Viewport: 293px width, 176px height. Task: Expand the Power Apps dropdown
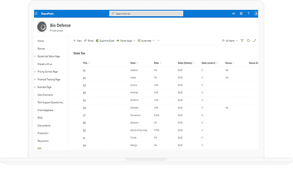point(125,41)
